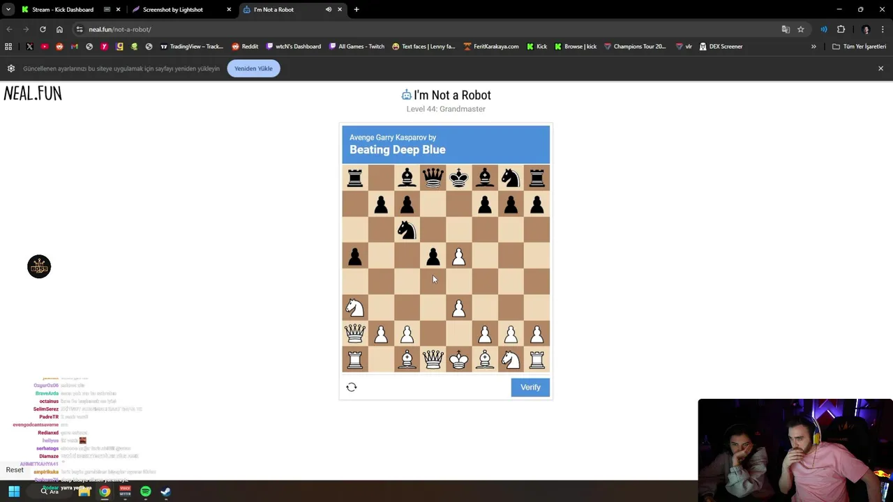The width and height of the screenshot is (893, 502).
Task: Select the black pawn in the board center
Action: [433, 257]
